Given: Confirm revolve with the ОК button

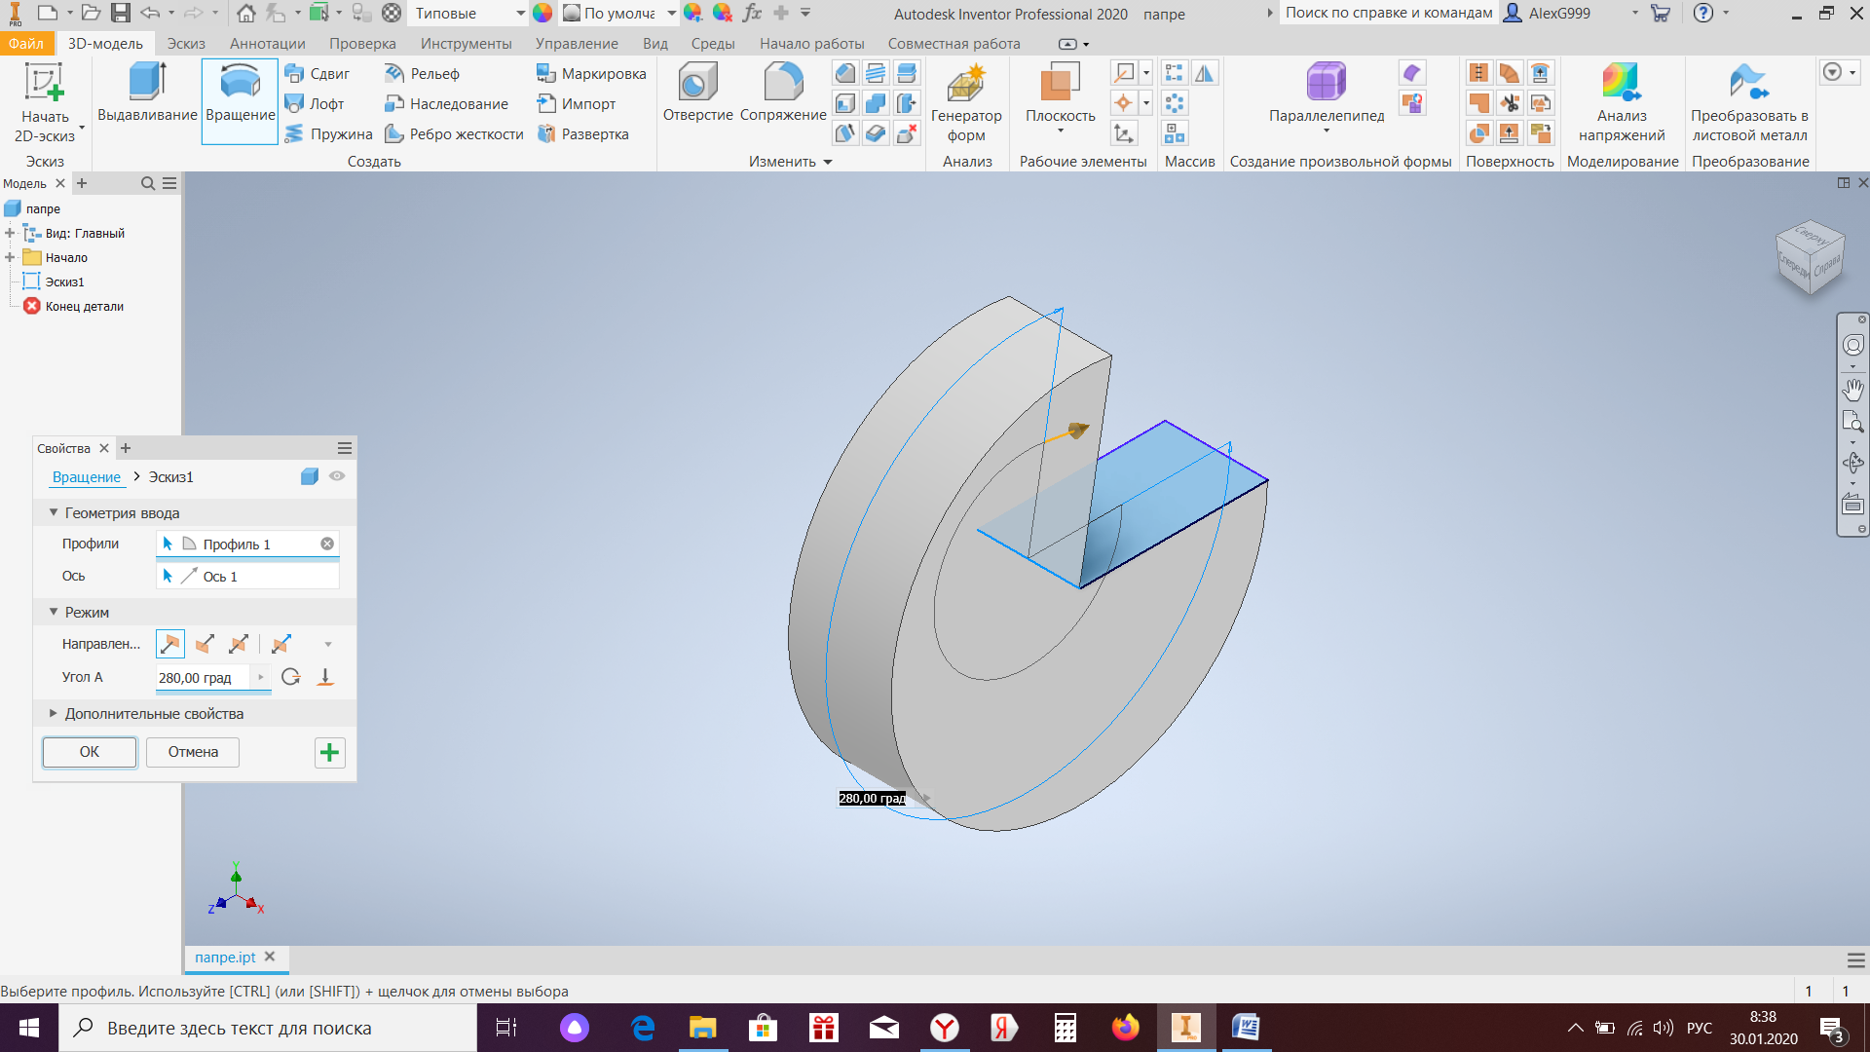Looking at the screenshot, I should [90, 752].
